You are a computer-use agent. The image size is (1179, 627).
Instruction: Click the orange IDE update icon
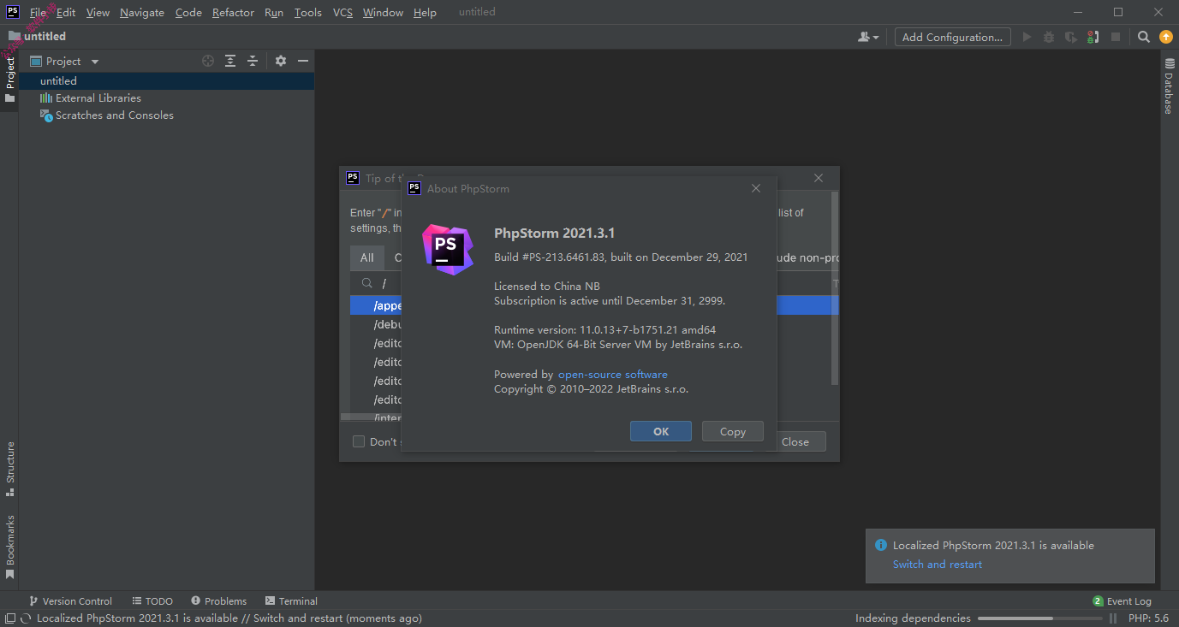coord(1165,37)
